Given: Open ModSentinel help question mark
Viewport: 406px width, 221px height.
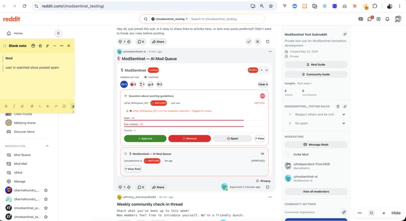Looking at the screenshot, I should (x=261, y=70).
